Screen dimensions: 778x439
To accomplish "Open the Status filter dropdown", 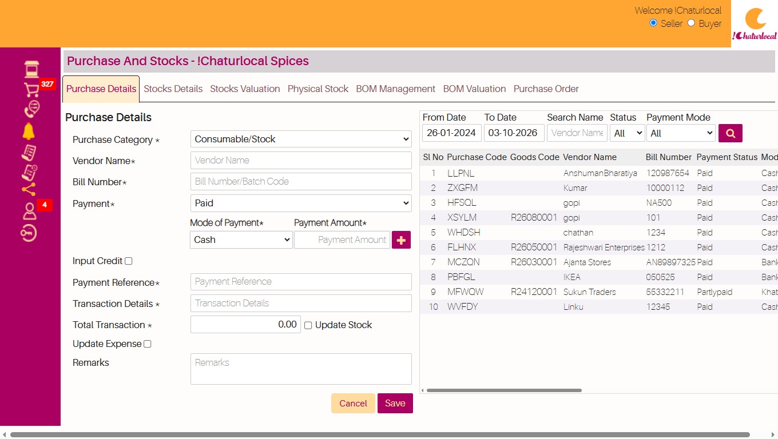I will [x=627, y=133].
